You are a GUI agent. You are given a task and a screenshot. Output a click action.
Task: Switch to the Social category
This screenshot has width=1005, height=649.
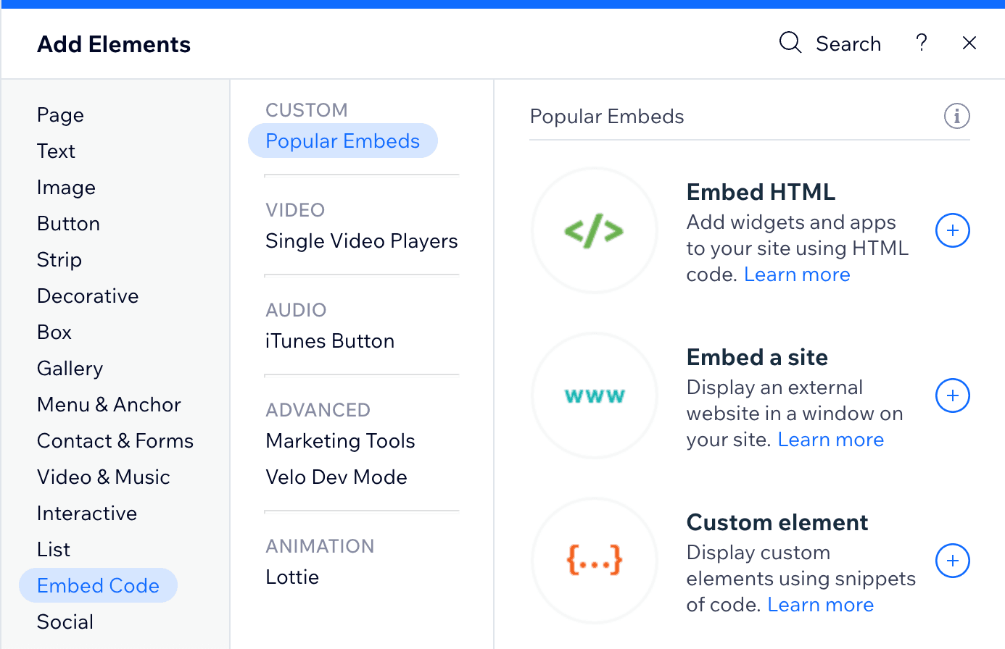(65, 621)
